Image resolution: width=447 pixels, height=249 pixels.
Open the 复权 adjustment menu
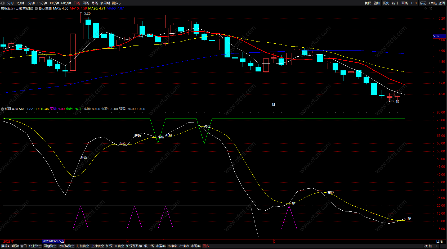(x=368, y=3)
